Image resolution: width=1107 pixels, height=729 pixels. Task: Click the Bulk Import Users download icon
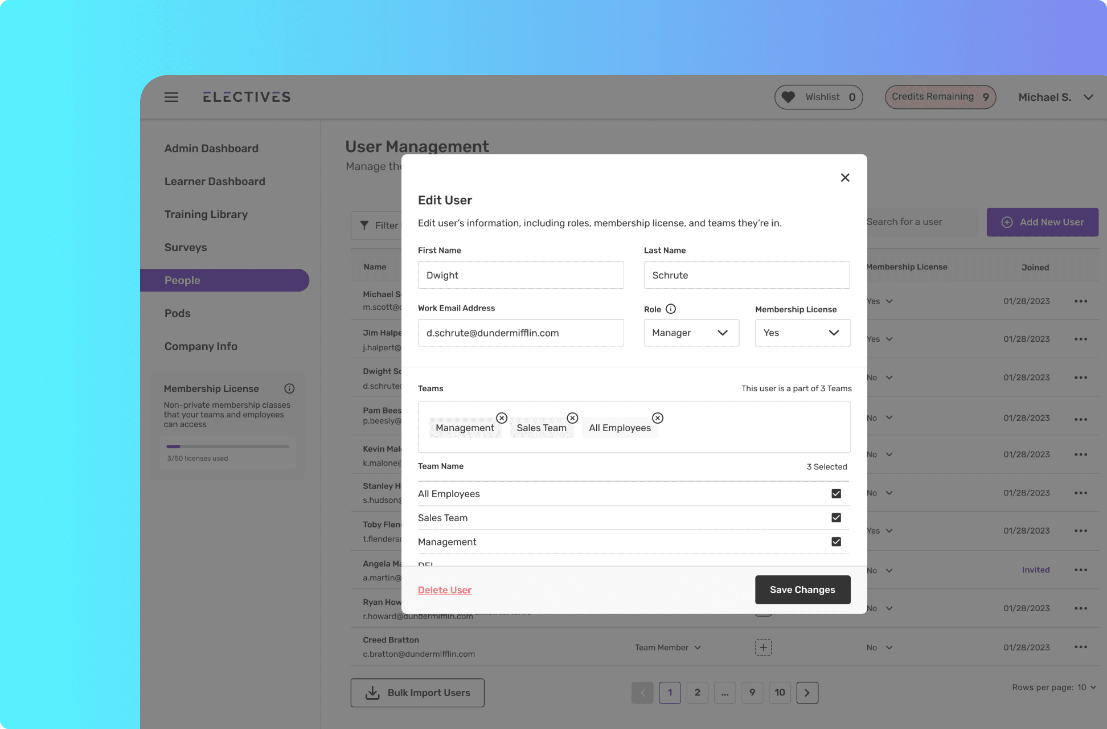point(372,693)
